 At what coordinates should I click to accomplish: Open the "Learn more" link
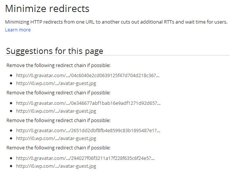18,30
